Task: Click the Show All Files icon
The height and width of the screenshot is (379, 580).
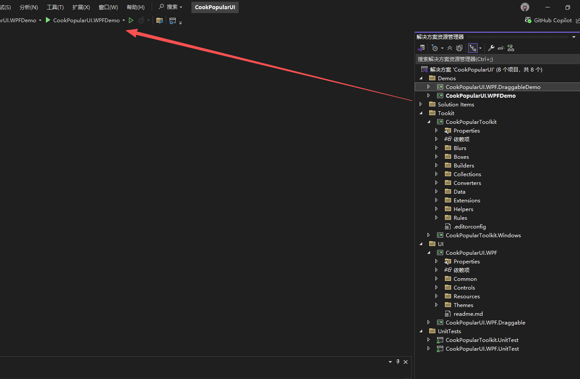Action: [x=459, y=48]
